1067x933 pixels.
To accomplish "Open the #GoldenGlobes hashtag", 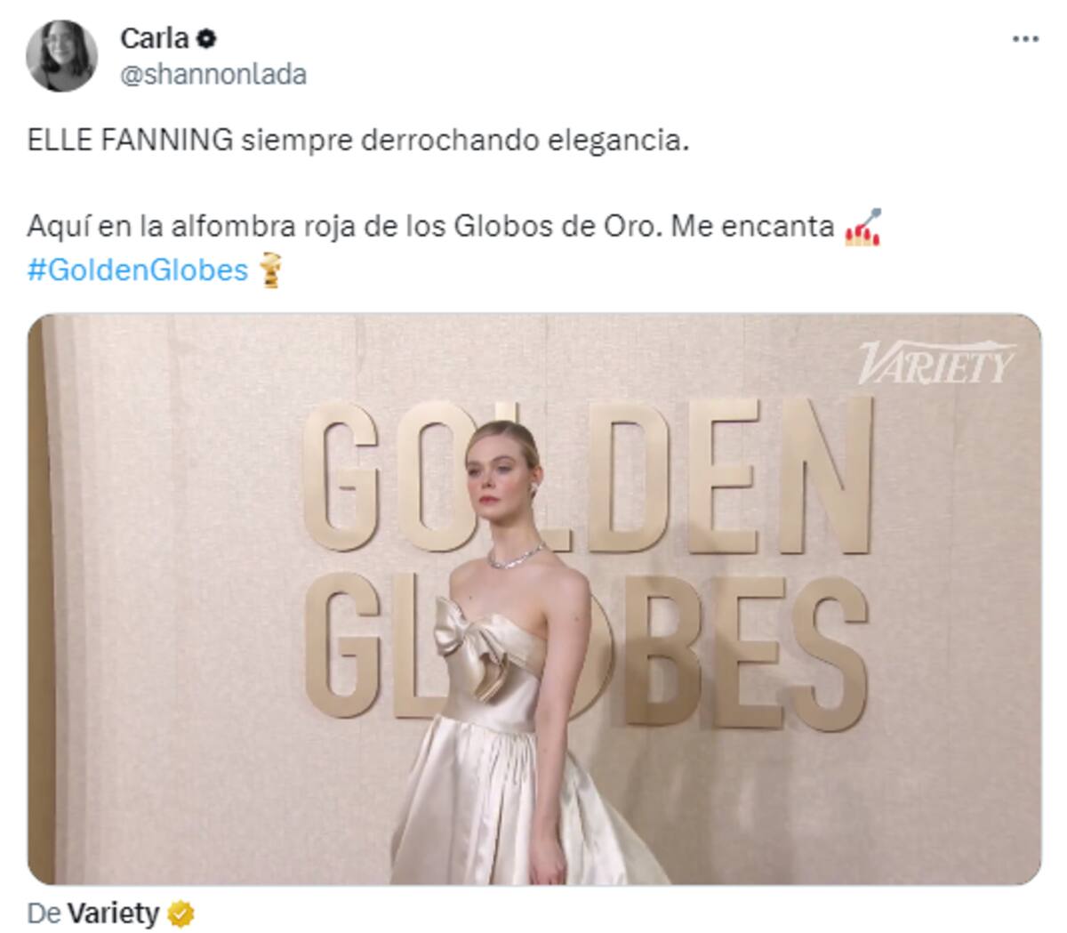I will 138,269.
